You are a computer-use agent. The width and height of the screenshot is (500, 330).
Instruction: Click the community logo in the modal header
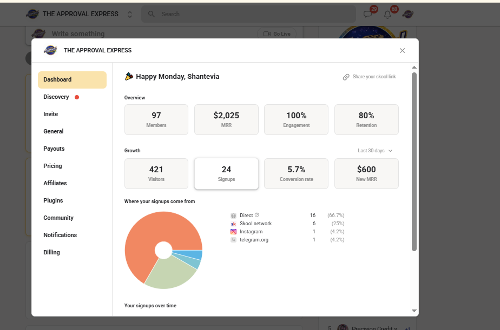click(x=50, y=50)
